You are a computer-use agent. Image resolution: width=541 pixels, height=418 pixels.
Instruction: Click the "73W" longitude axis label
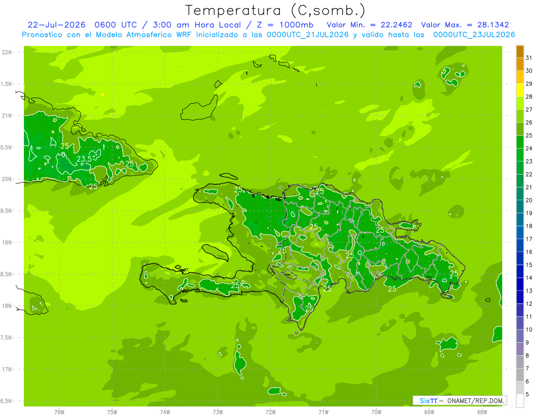point(218,412)
